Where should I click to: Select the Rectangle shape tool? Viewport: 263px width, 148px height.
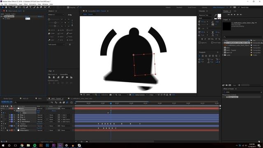[24, 7]
